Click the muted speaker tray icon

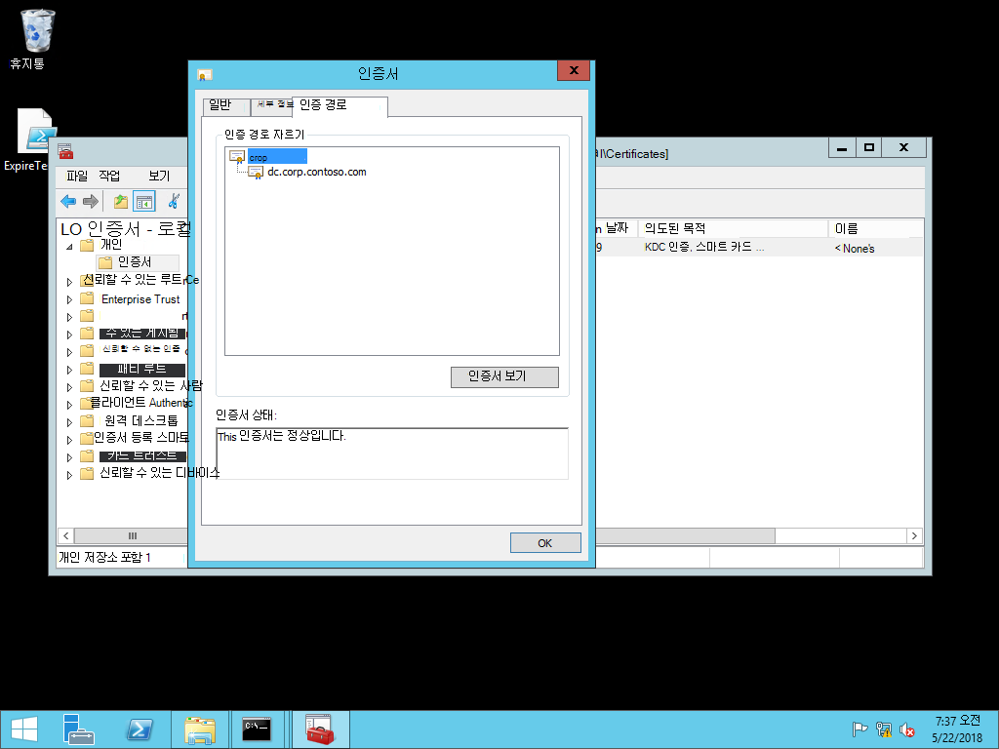[907, 729]
